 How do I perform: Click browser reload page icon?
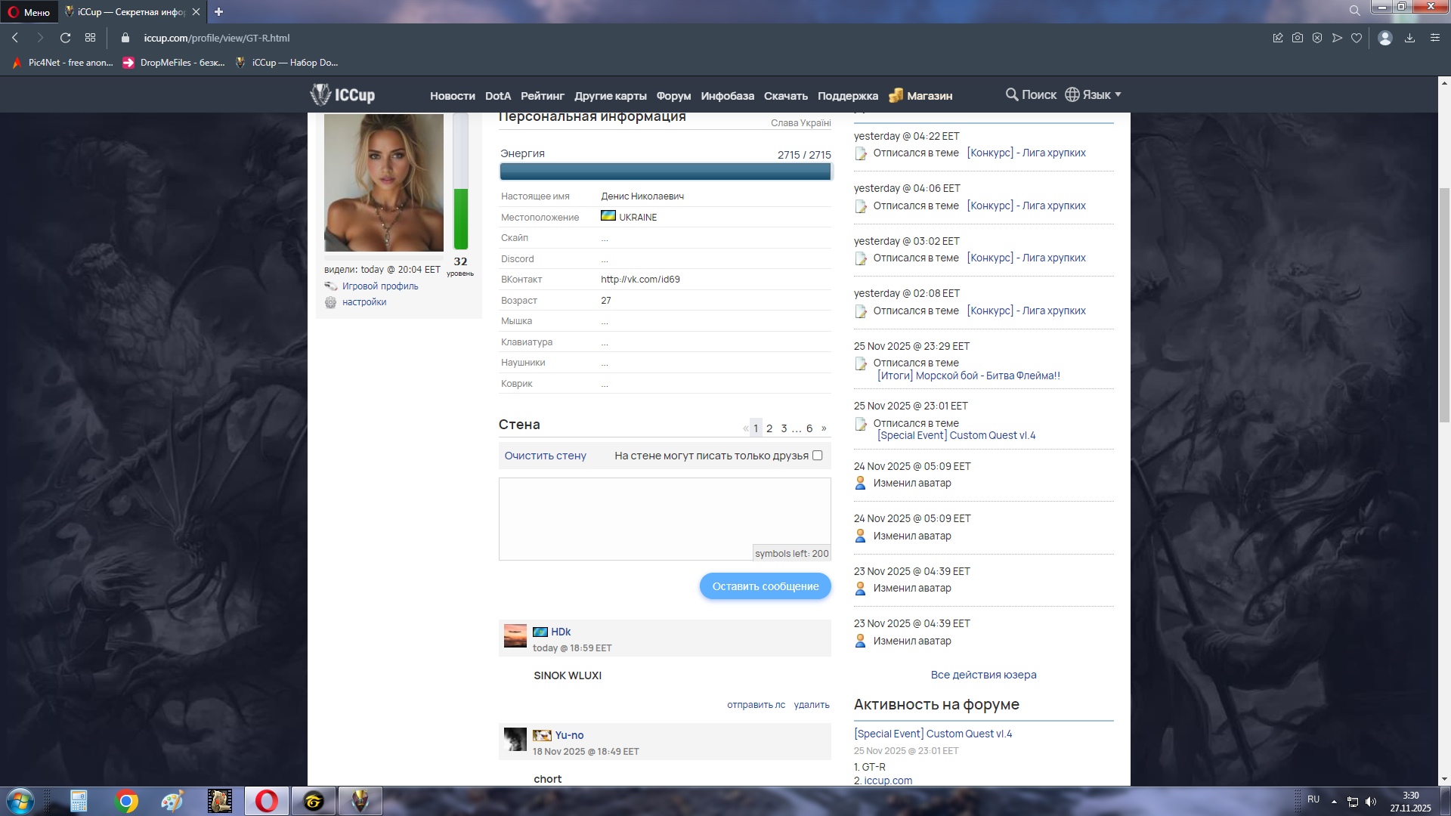point(66,38)
